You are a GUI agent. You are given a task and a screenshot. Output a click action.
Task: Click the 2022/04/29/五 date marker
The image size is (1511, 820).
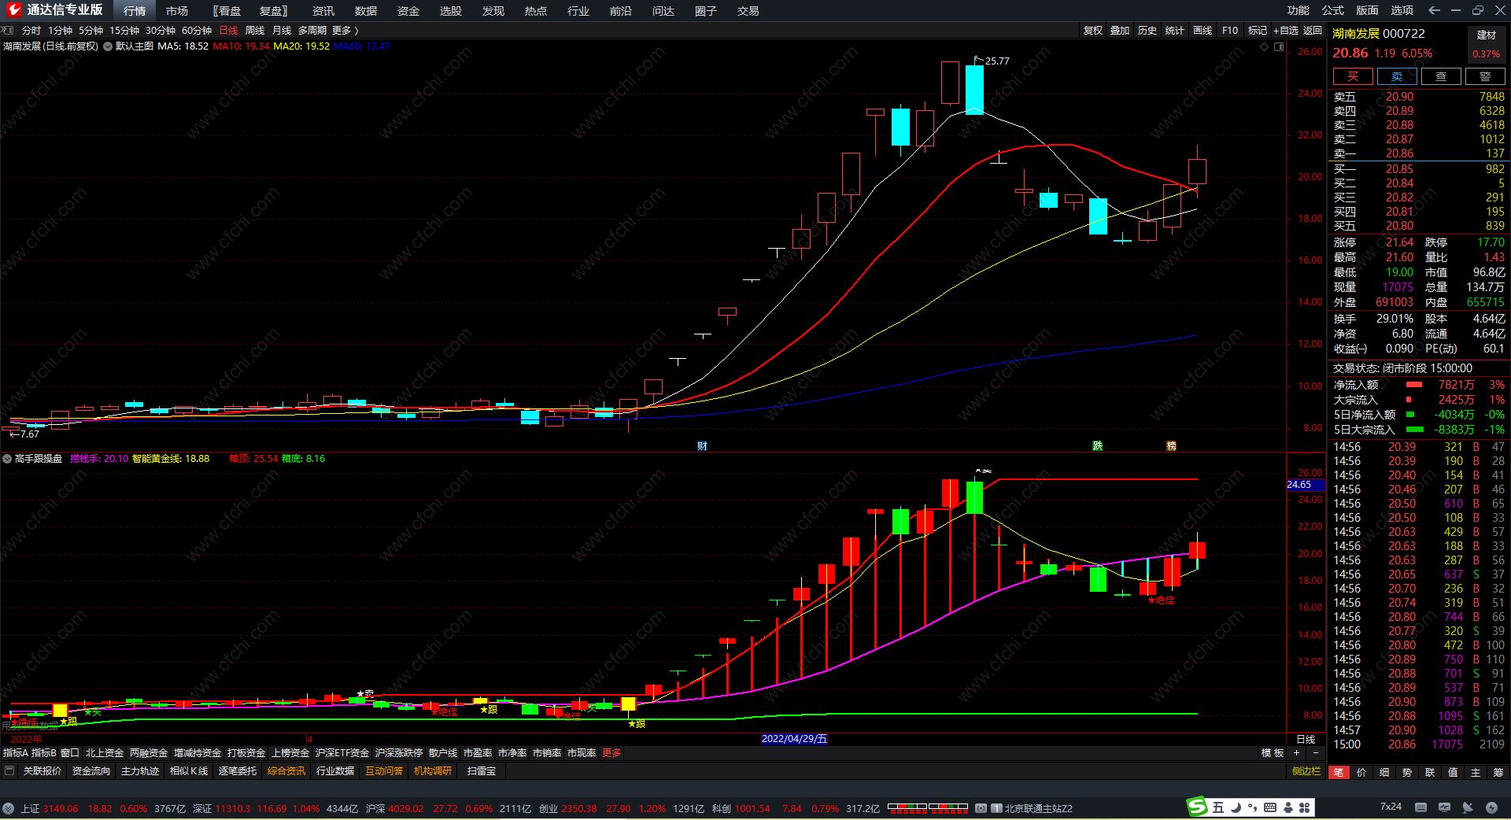click(x=794, y=739)
